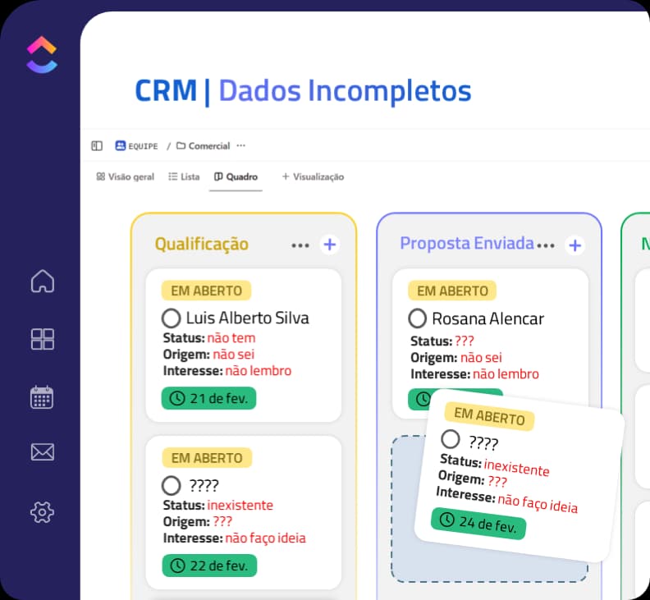Click the green 21 de fev. date tag

[x=209, y=398]
